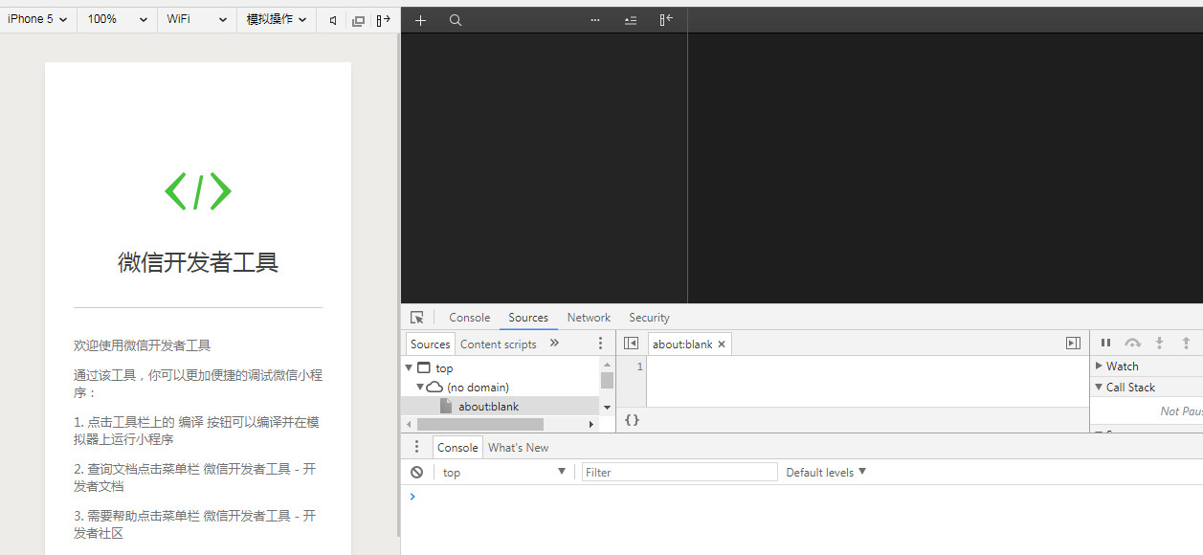Open the 模拟操作 dropdown

[277, 19]
